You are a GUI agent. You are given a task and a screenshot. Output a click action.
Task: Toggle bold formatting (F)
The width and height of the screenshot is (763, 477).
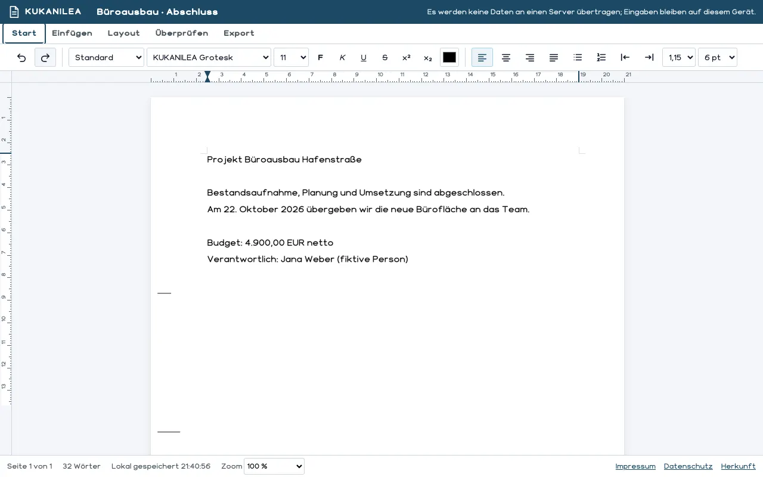point(321,57)
